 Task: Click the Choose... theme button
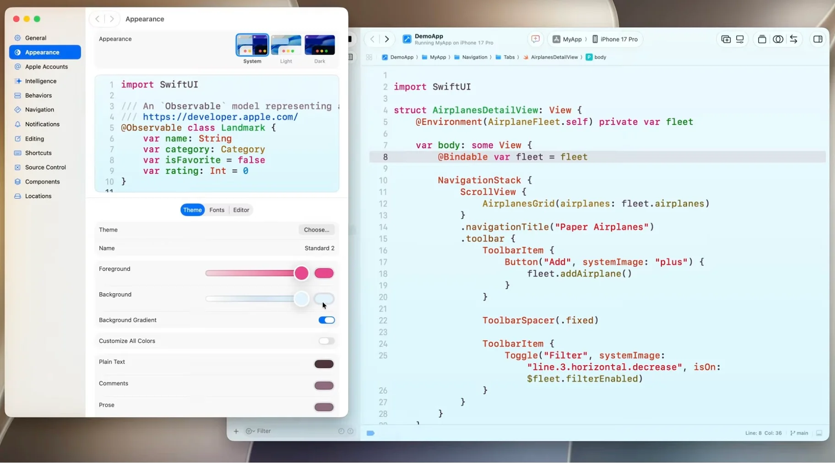point(316,230)
